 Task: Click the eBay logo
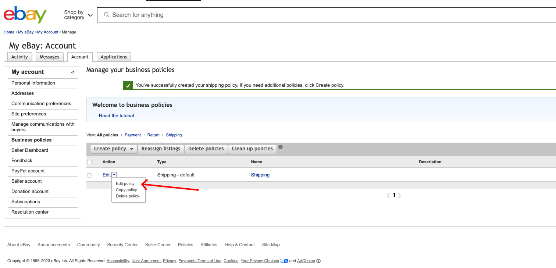click(25, 15)
